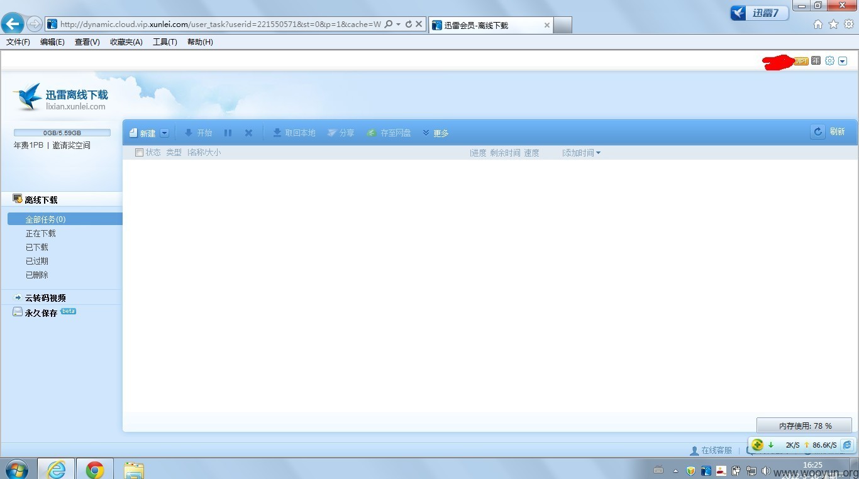Click the 新建 new task button

143,133
